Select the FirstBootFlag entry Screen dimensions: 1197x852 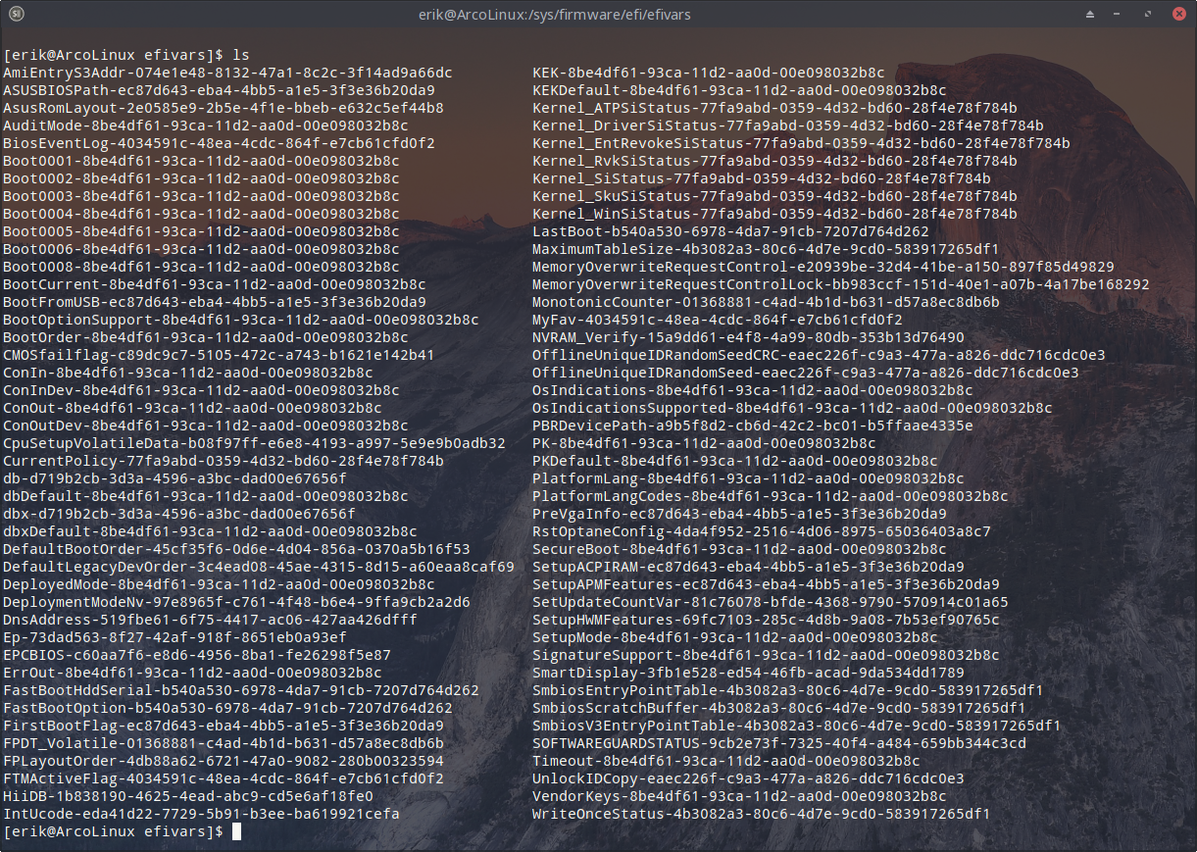224,726
